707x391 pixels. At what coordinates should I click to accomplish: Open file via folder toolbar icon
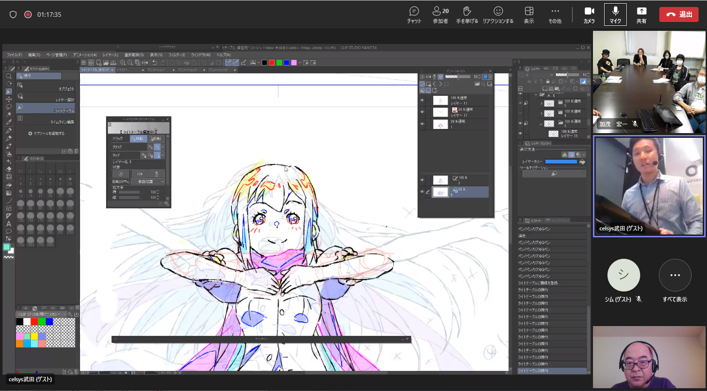[x=106, y=63]
